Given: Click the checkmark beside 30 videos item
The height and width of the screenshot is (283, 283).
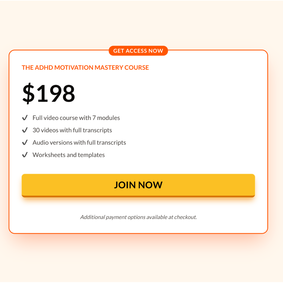Looking at the screenshot, I should point(25,130).
